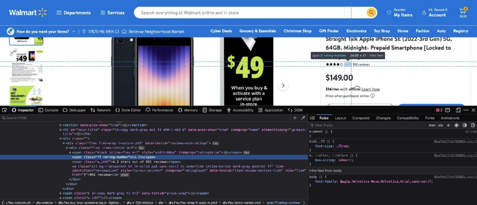Expand the price-wrap span node
This screenshot has width=477, height=205.
[61, 193]
